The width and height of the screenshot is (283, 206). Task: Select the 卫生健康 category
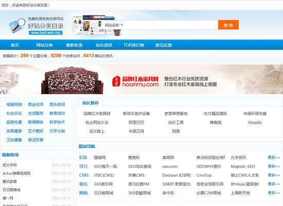pos(14,140)
